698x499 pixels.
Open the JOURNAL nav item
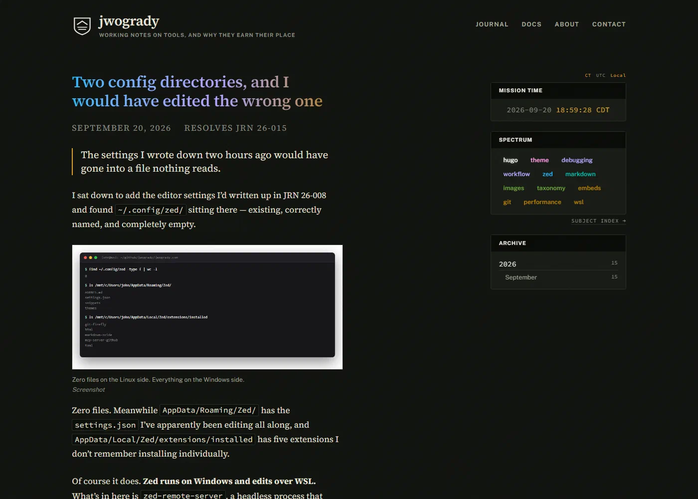click(492, 24)
